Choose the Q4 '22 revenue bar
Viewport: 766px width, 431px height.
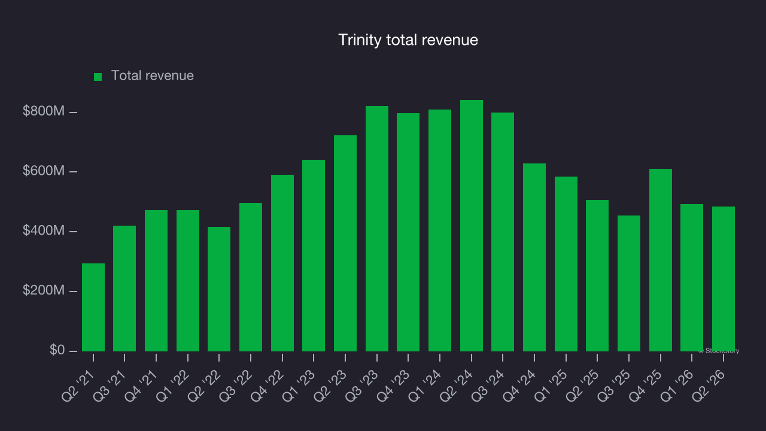point(282,263)
